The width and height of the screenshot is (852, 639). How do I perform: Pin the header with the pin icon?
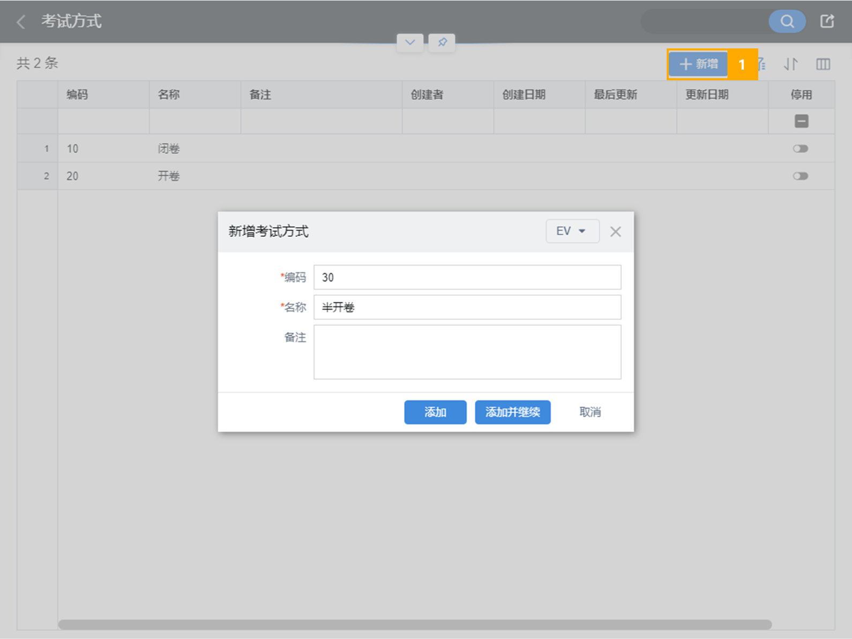[442, 42]
